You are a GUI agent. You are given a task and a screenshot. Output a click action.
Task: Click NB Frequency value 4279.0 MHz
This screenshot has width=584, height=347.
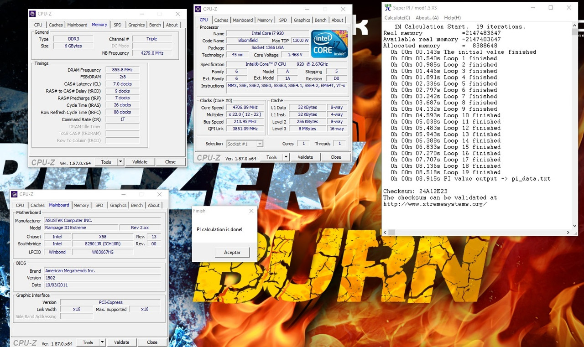152,53
